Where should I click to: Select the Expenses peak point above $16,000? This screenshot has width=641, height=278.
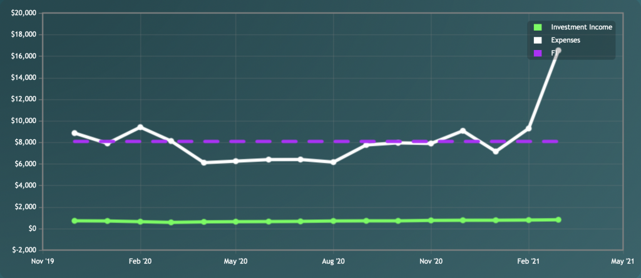click(558, 51)
